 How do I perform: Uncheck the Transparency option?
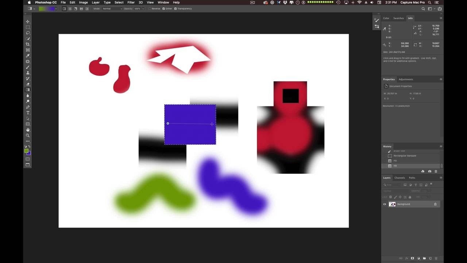[x=175, y=8]
